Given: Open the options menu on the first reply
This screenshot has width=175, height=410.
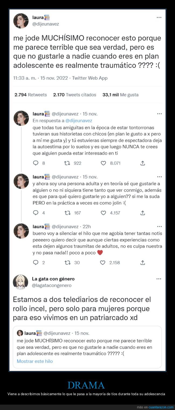Looking at the screenshot, I should pyautogui.click(x=159, y=114).
